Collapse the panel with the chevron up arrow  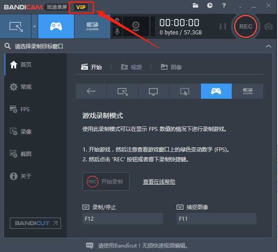[269, 46]
